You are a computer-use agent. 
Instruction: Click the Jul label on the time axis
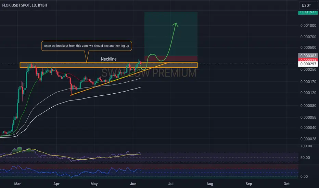[x=171, y=184]
